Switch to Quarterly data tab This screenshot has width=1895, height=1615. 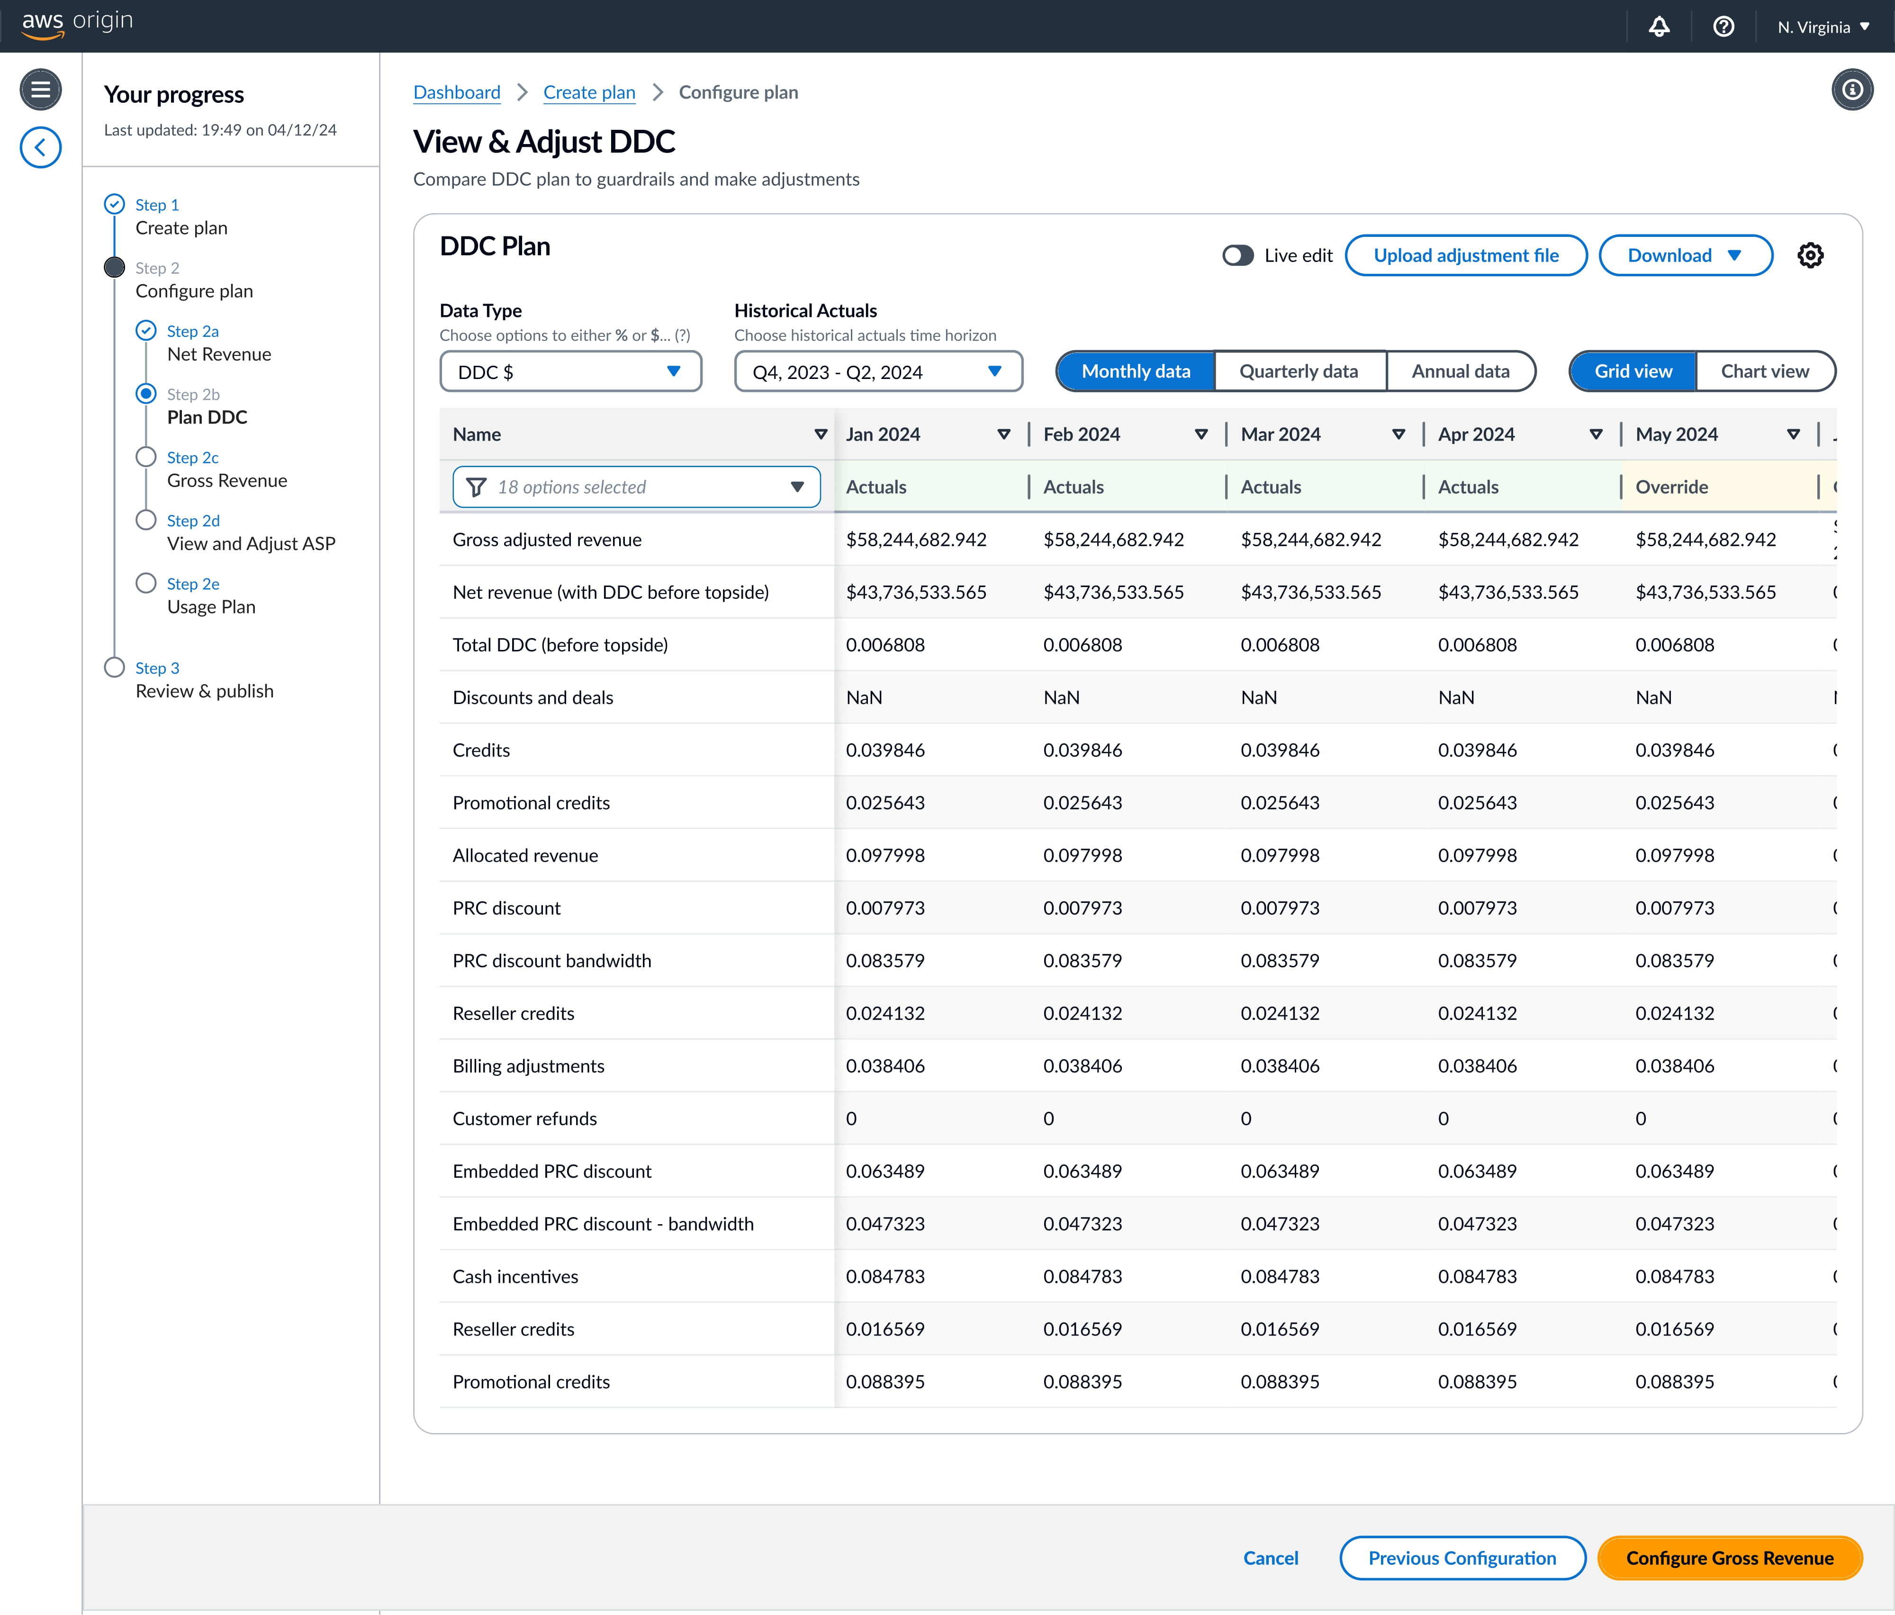point(1299,371)
